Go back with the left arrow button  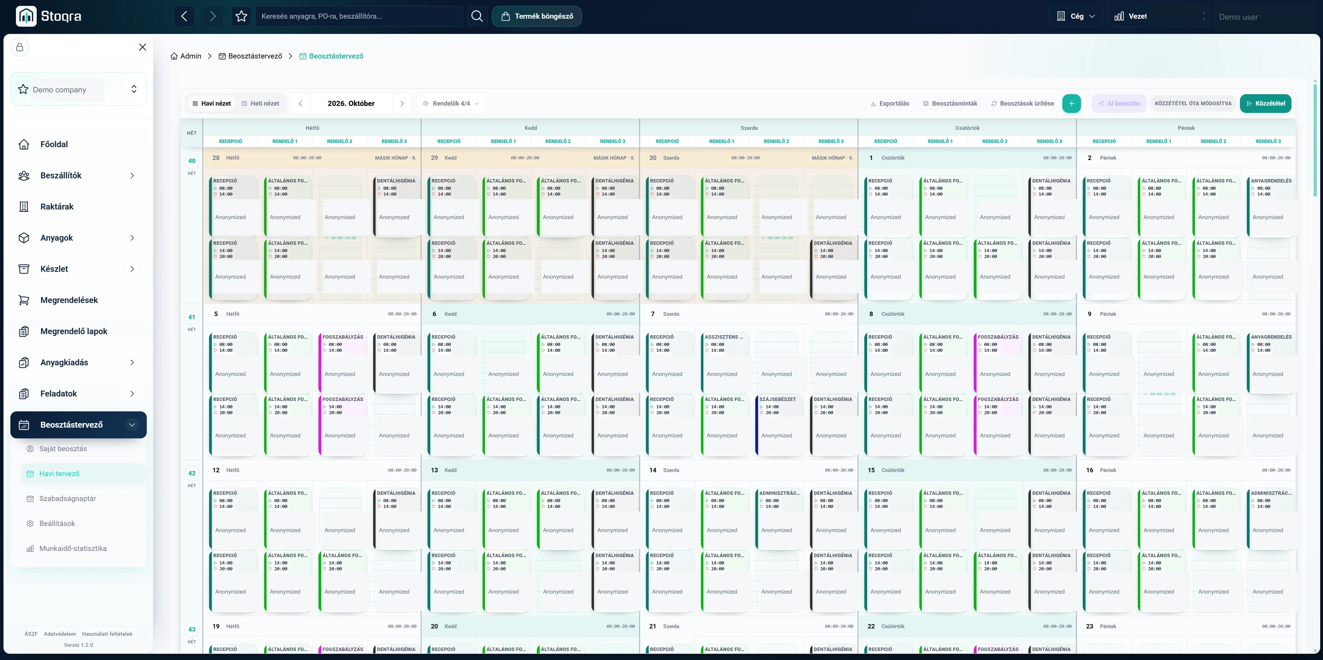pos(184,16)
